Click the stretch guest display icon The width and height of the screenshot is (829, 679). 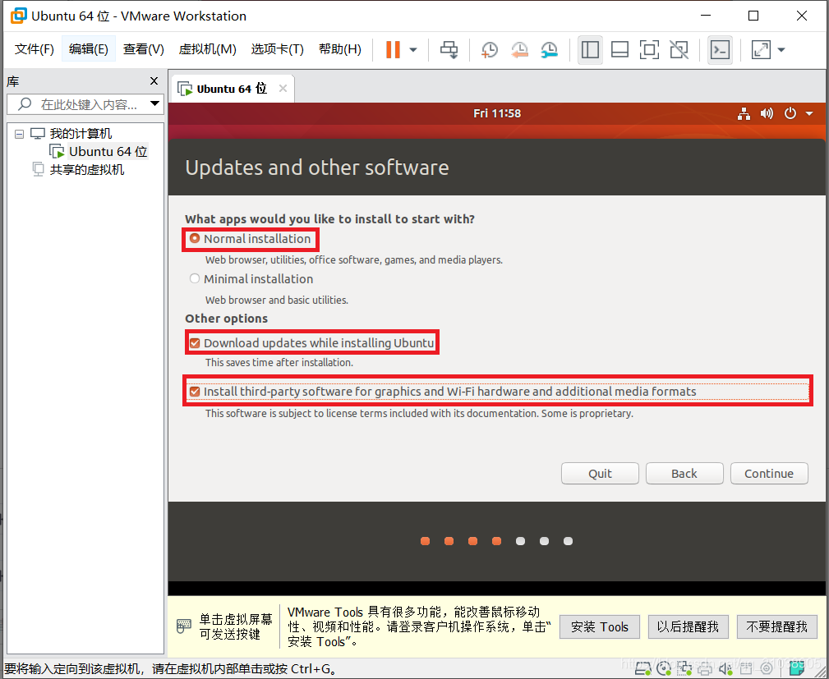(761, 49)
